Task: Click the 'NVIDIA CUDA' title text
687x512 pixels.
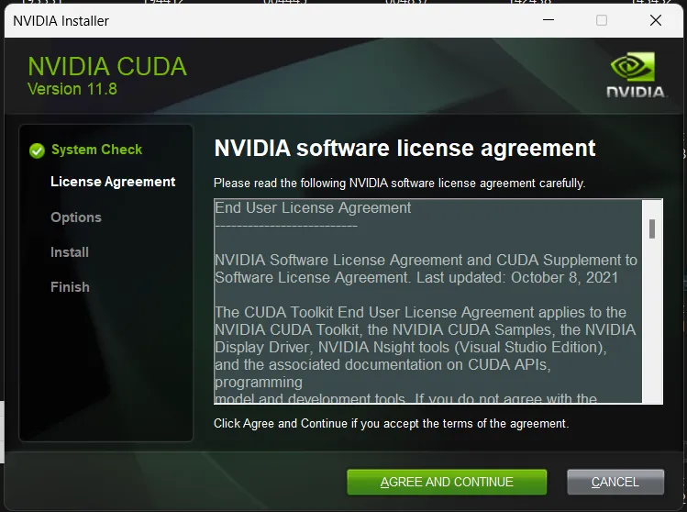Action: (x=107, y=67)
